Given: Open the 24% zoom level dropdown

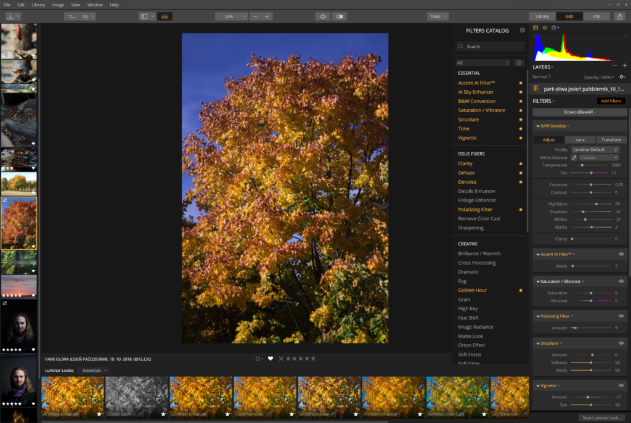Looking at the screenshot, I should pos(232,17).
